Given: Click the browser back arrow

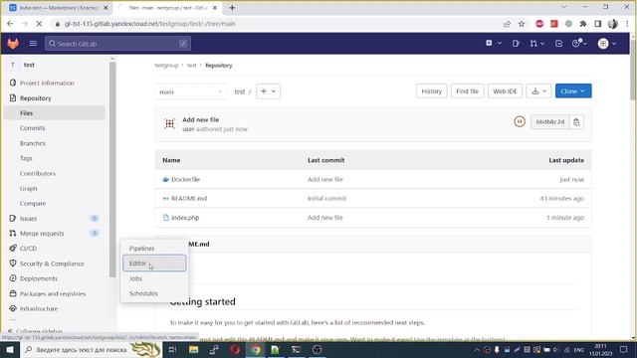Looking at the screenshot, I should 10,24.
